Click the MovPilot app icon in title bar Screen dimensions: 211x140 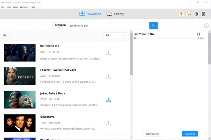(2, 2)
